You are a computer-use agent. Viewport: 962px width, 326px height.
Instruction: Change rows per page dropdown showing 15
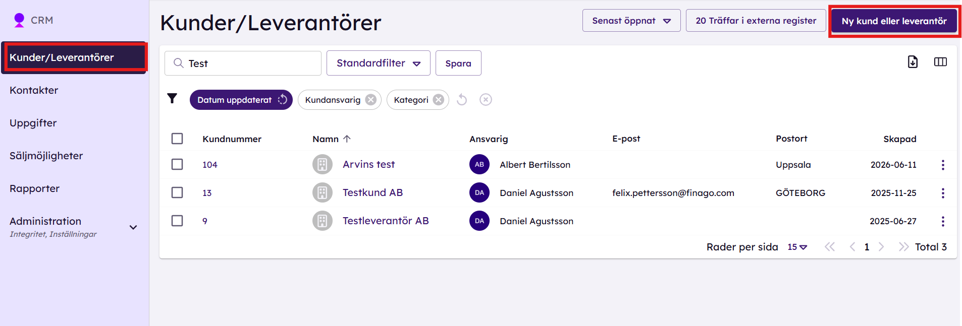[x=797, y=247]
